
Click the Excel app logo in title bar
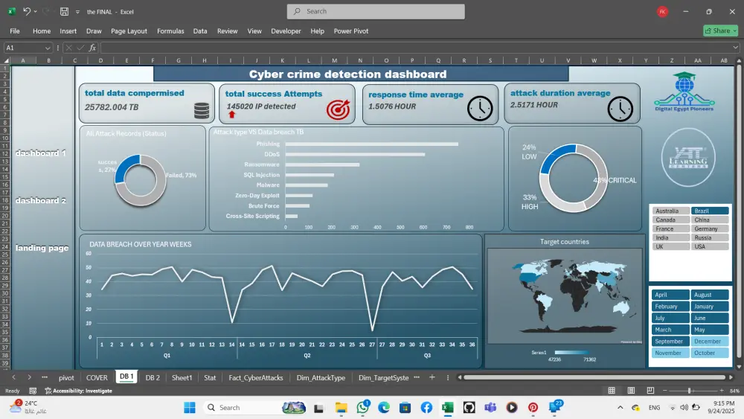[11, 11]
